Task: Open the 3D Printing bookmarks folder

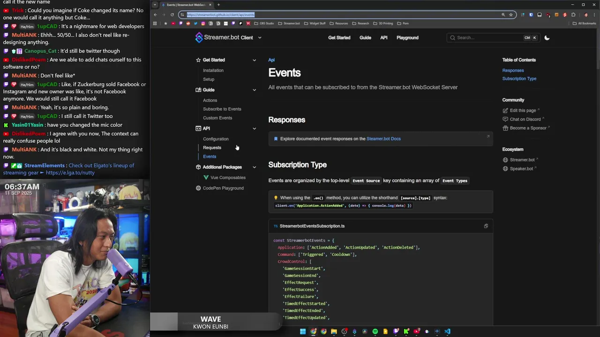Action: coord(383,23)
